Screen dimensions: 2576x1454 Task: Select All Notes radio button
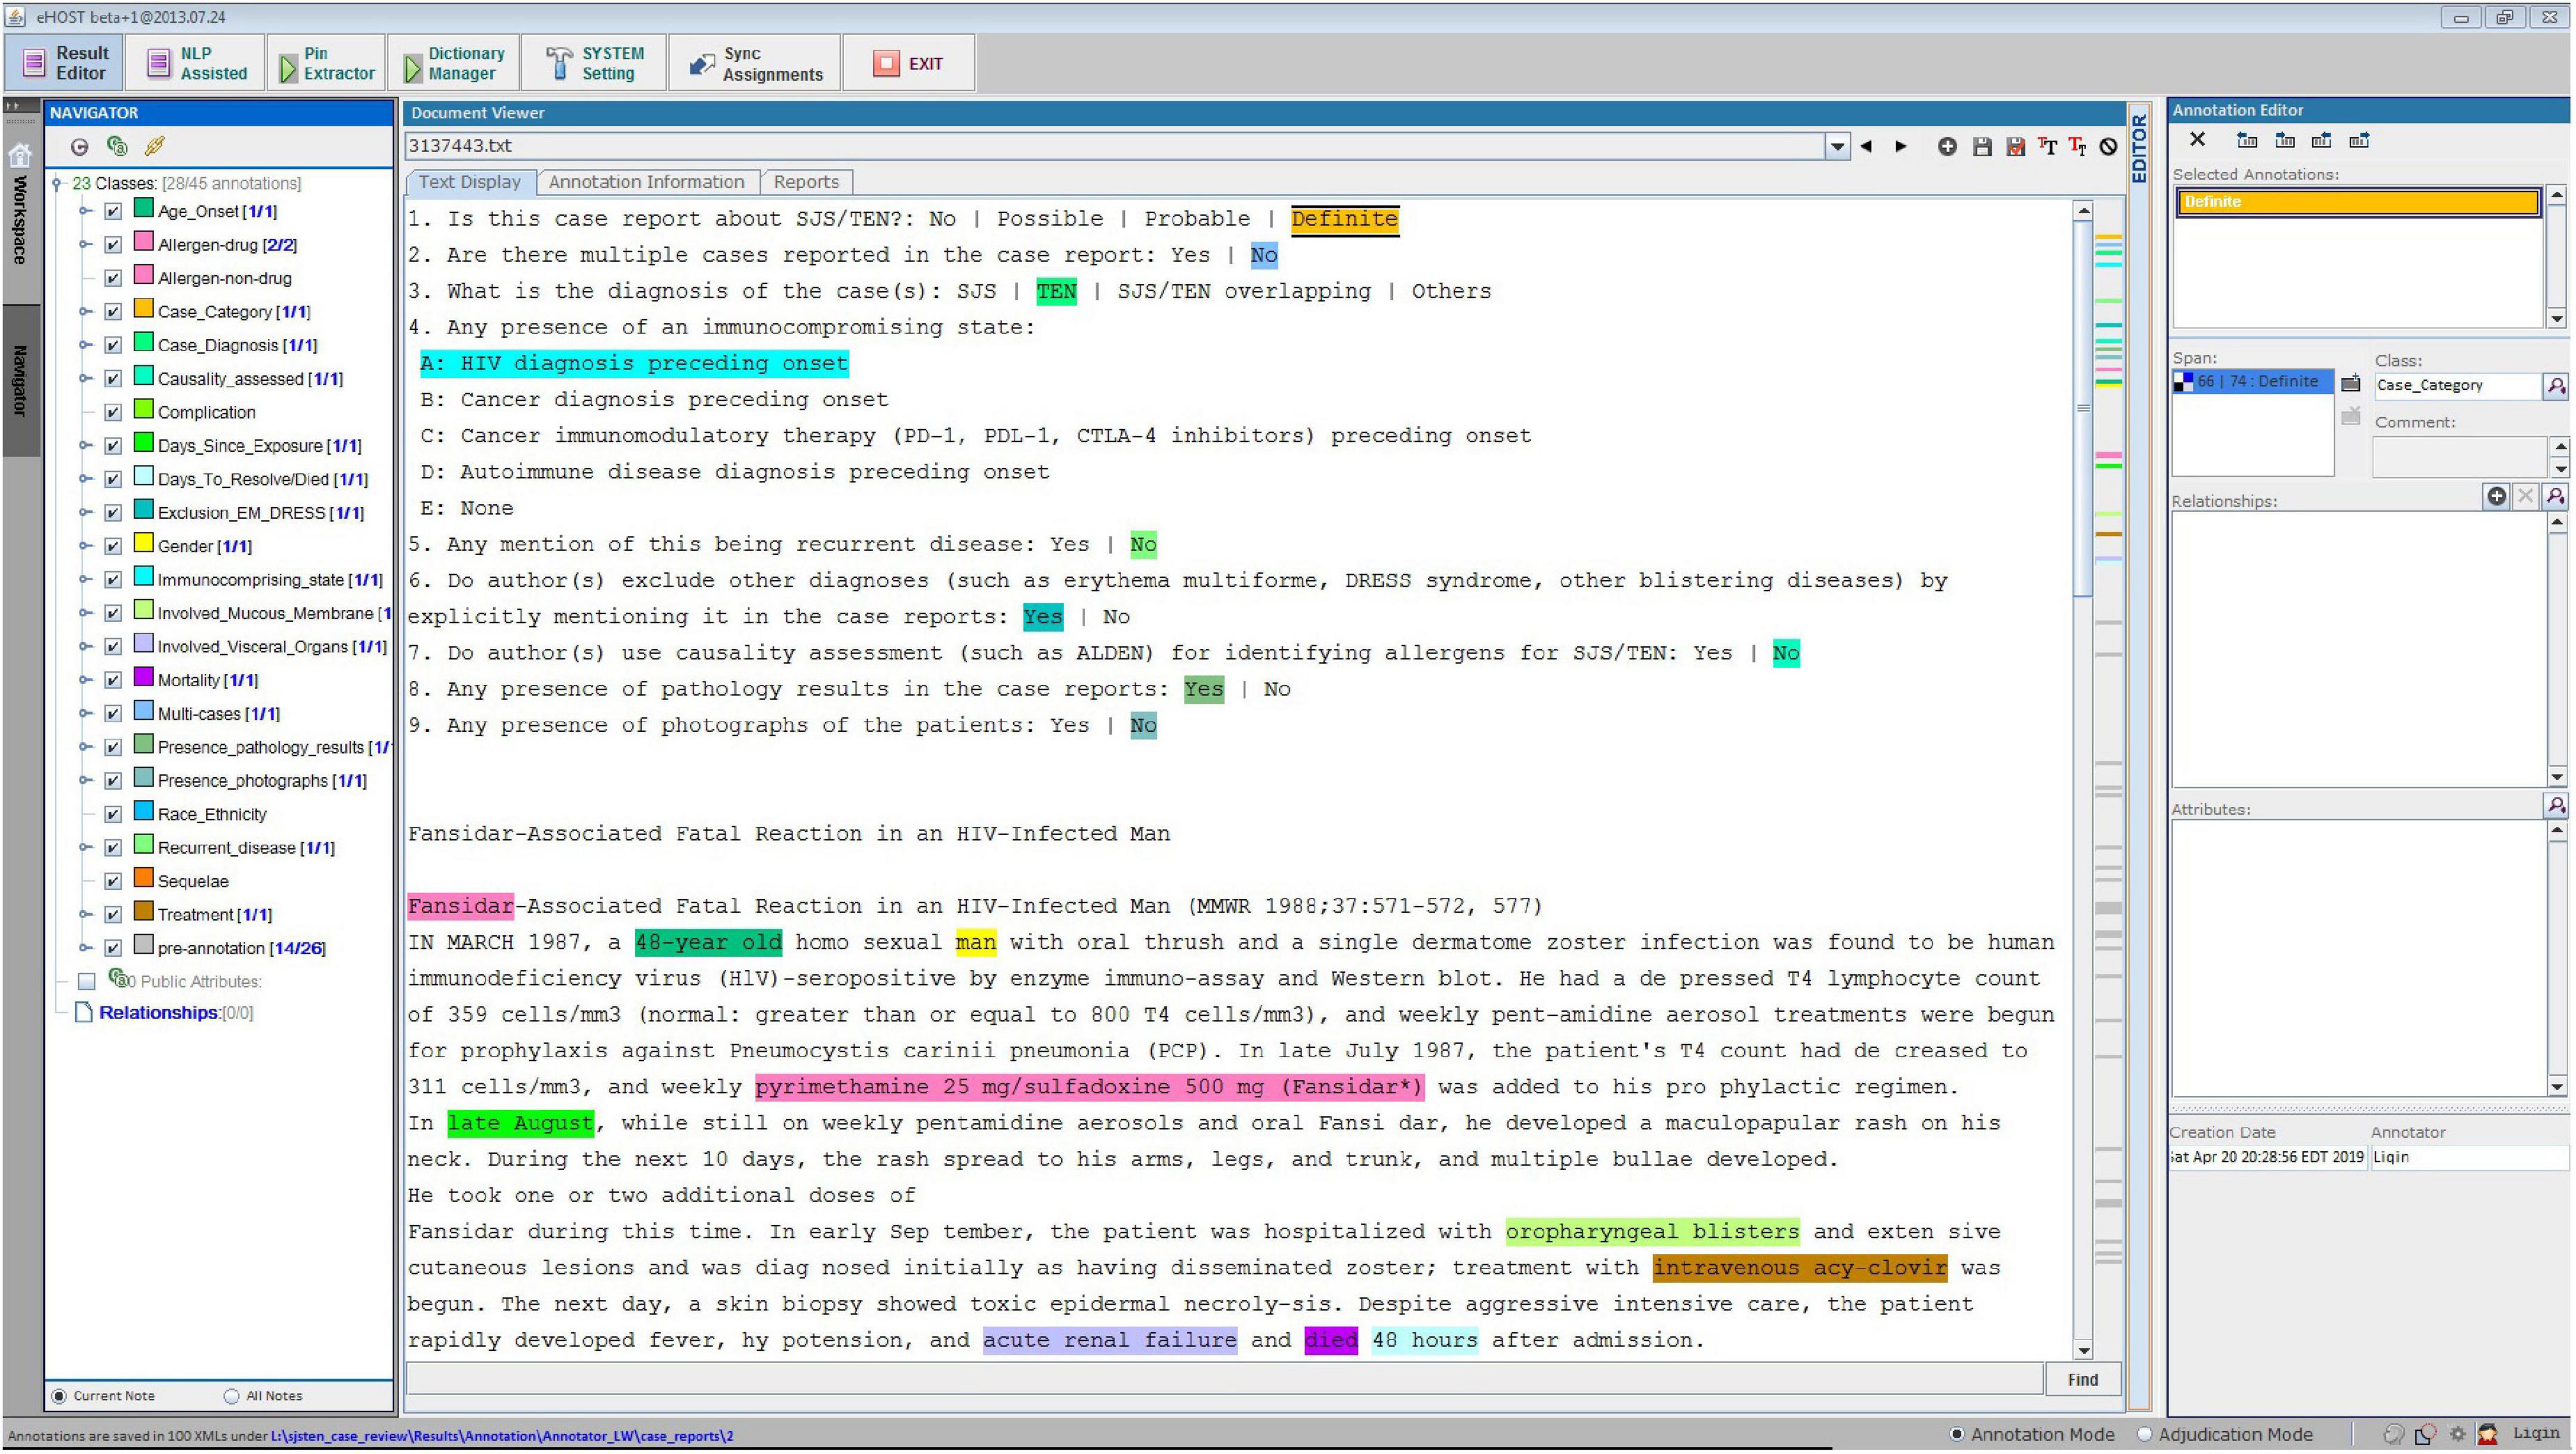(x=232, y=1396)
